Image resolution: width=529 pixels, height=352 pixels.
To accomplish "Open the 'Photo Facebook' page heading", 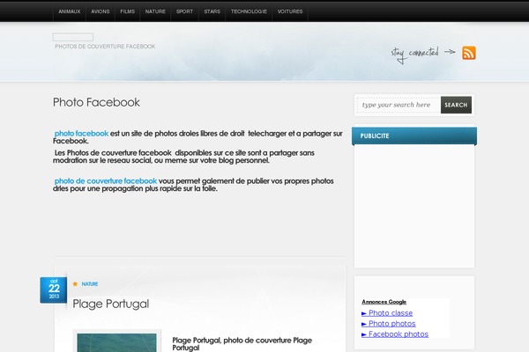I will (x=96, y=102).
